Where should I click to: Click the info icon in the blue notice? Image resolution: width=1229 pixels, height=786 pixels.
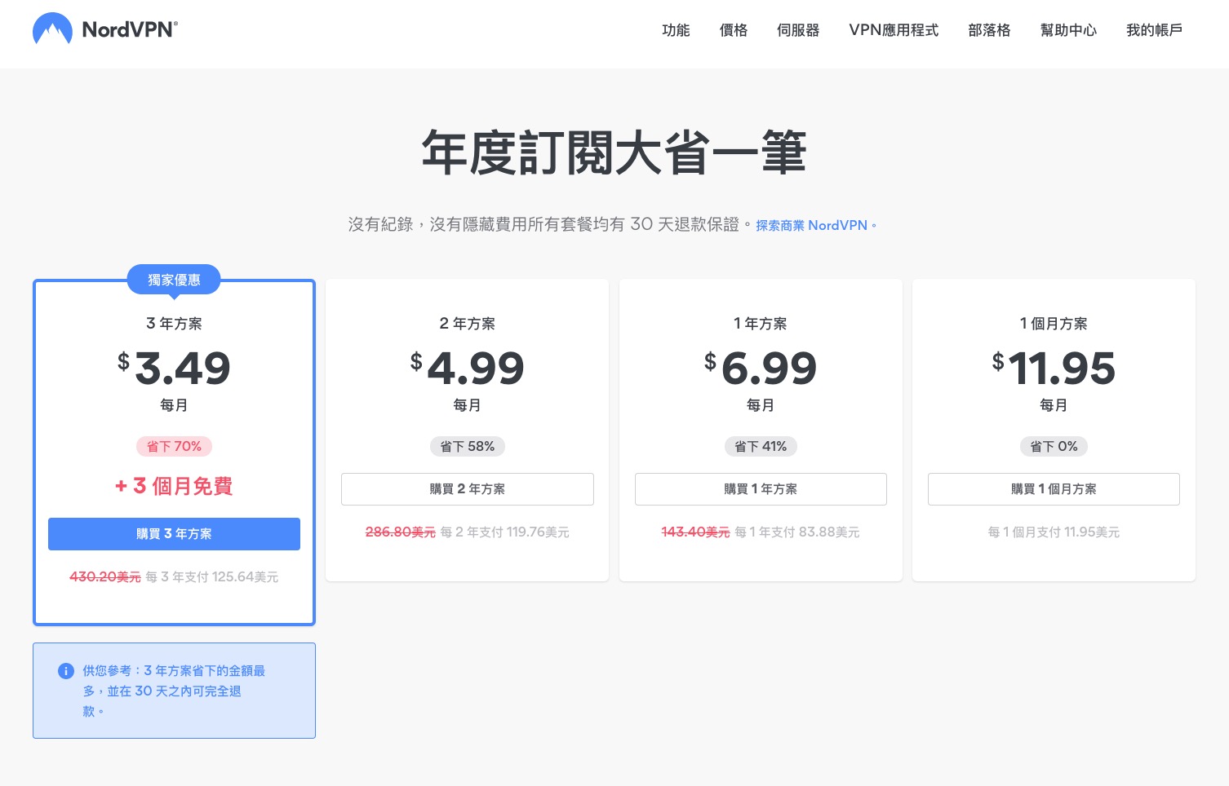pyautogui.click(x=66, y=671)
